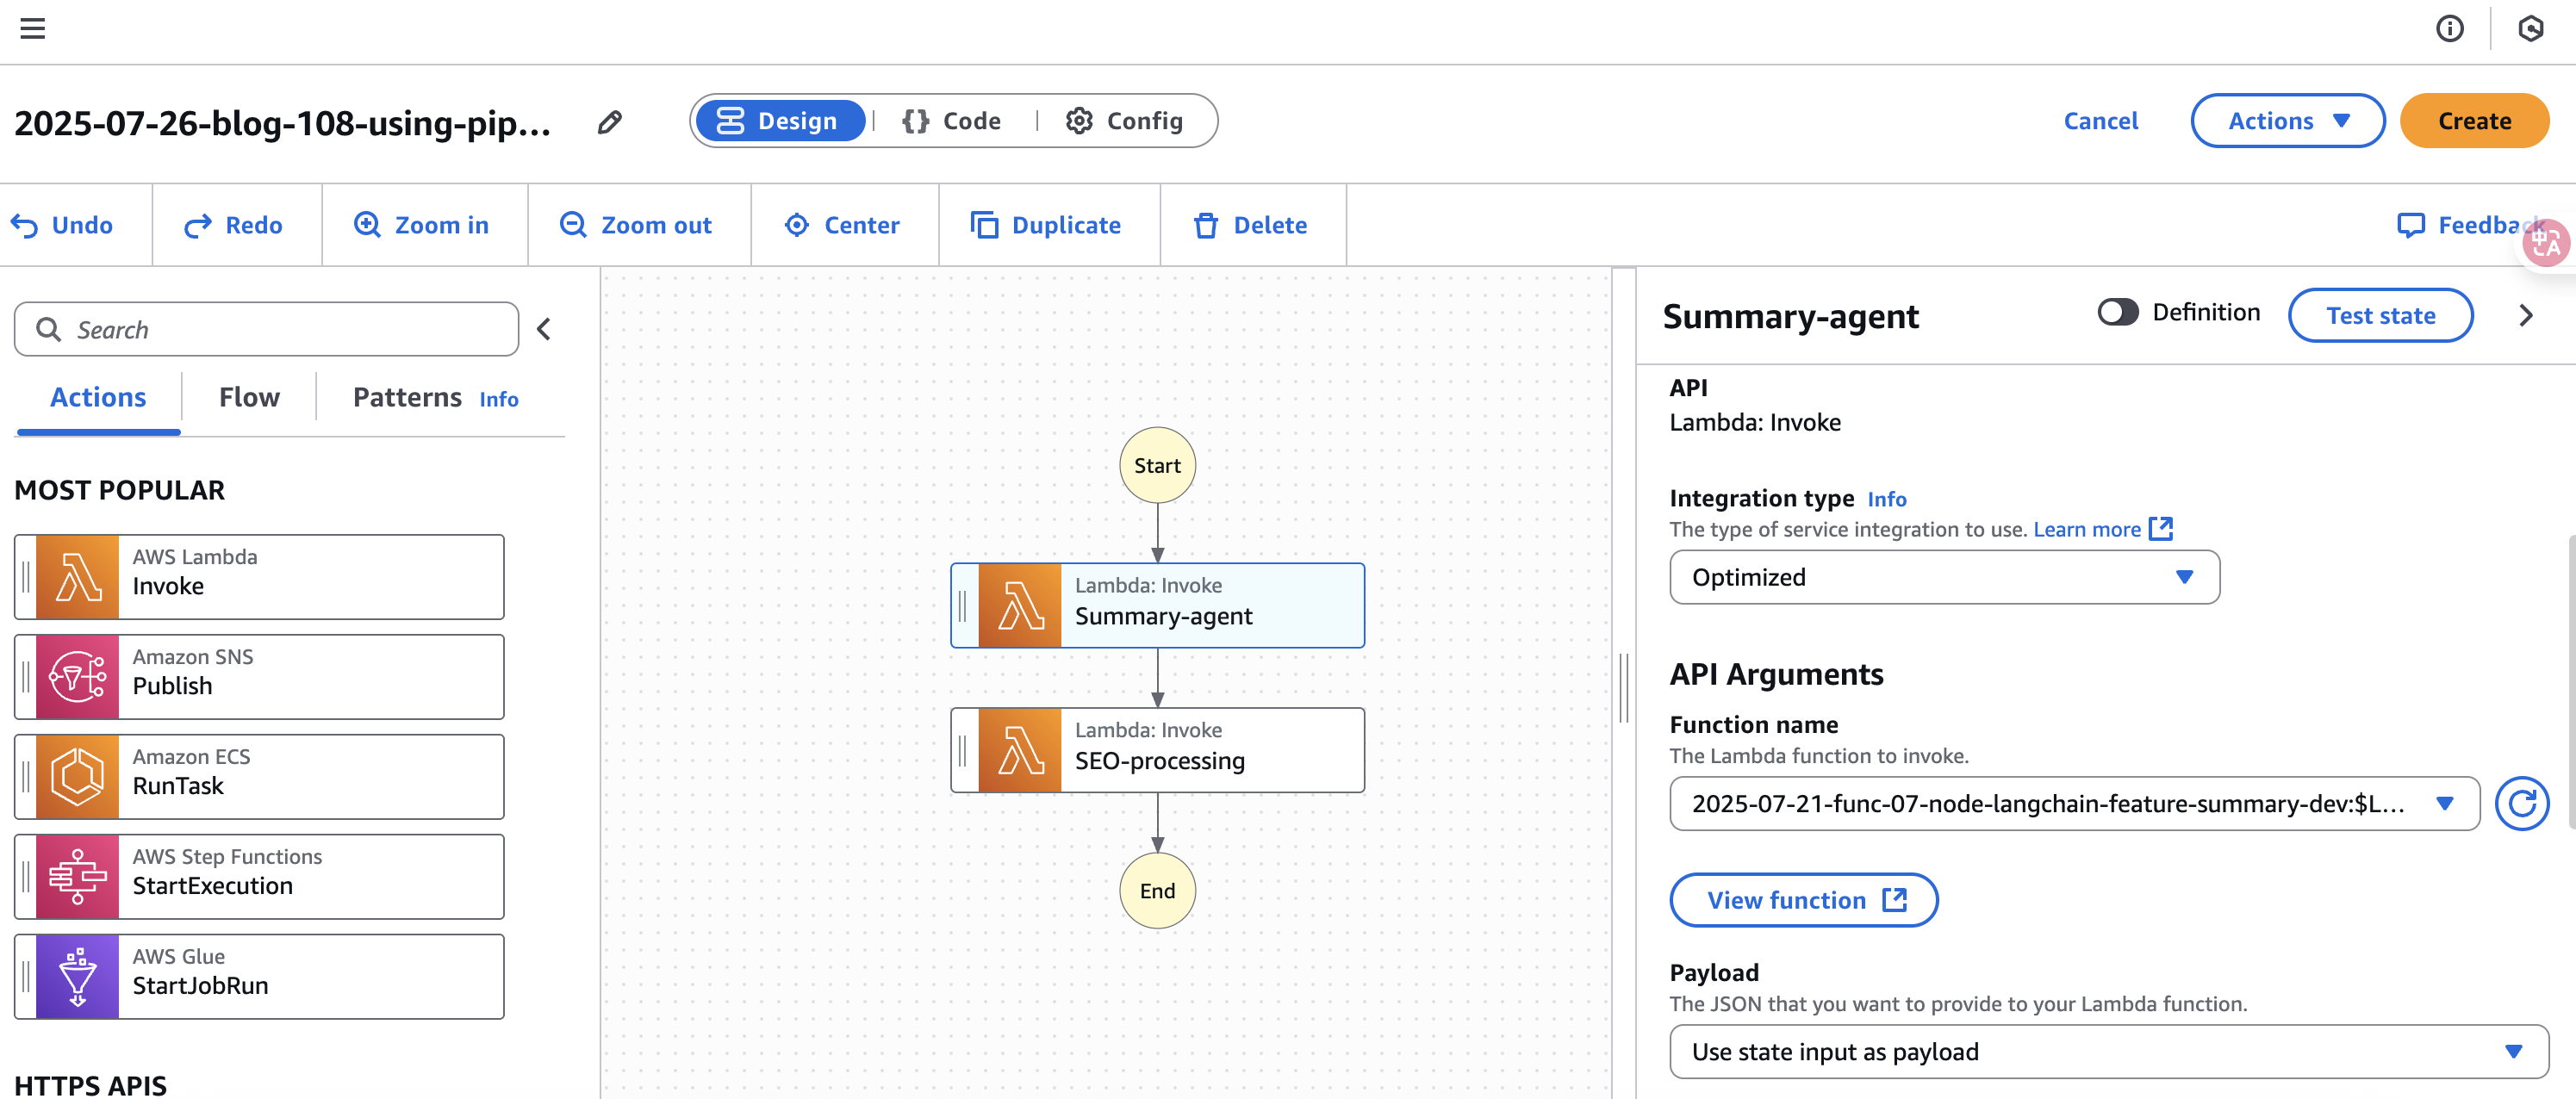Screen dimensions: 2576x1099
Task: Open the hamburger navigation menu
Action: pyautogui.click(x=33, y=28)
